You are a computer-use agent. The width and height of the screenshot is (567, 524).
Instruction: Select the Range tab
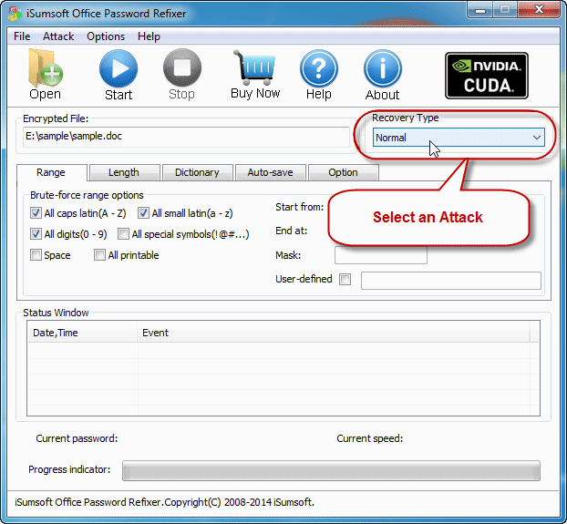(51, 172)
